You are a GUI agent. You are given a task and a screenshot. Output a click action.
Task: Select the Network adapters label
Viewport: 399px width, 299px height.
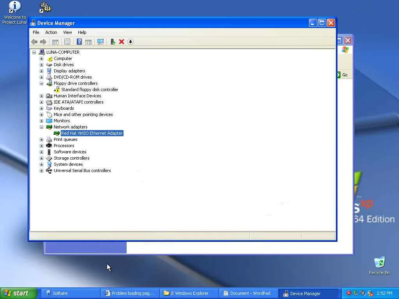[x=71, y=127]
